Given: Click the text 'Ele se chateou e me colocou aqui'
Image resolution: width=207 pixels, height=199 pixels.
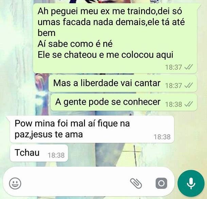Looking at the screenshot, I should pyautogui.click(x=105, y=55).
